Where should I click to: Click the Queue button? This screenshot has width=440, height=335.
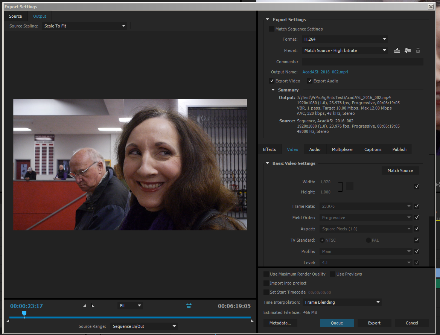(x=336, y=323)
